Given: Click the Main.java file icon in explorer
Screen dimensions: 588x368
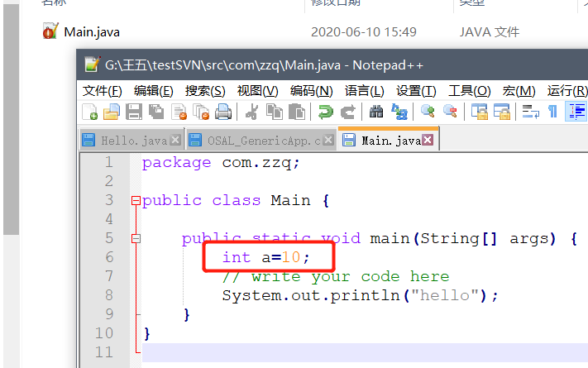Looking at the screenshot, I should pos(50,31).
